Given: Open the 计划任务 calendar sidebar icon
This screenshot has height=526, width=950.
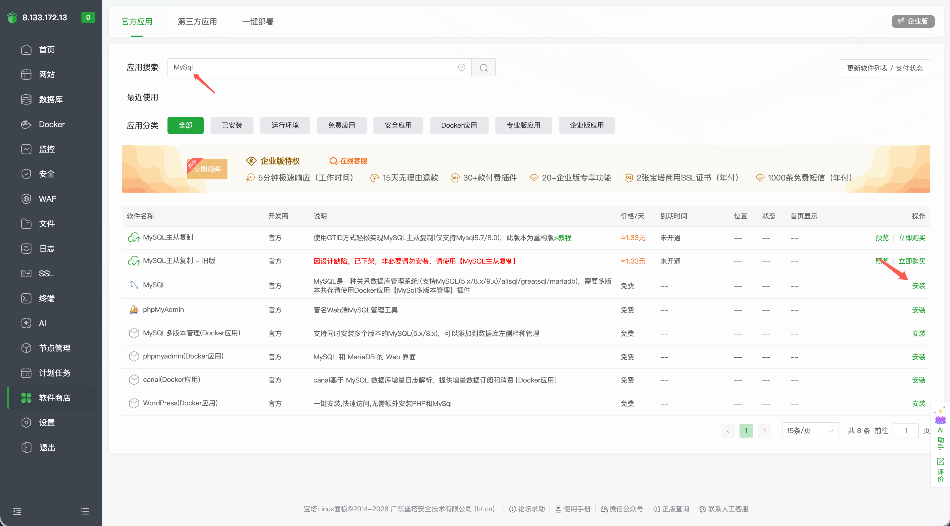Looking at the screenshot, I should pyautogui.click(x=26, y=373).
